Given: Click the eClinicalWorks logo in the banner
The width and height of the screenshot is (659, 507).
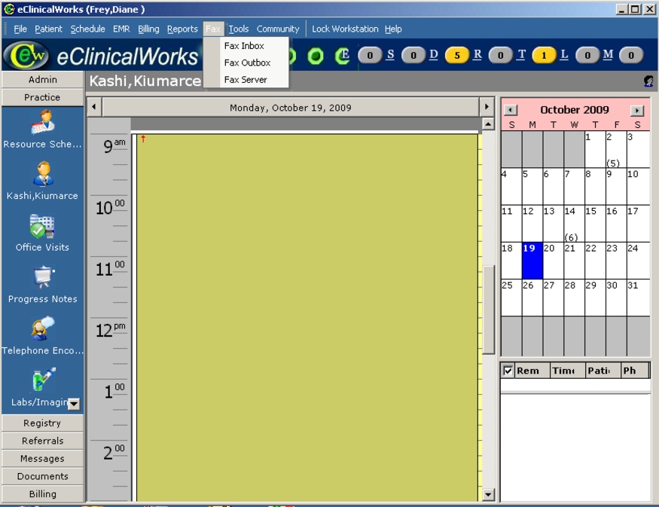Looking at the screenshot, I should coord(26,56).
